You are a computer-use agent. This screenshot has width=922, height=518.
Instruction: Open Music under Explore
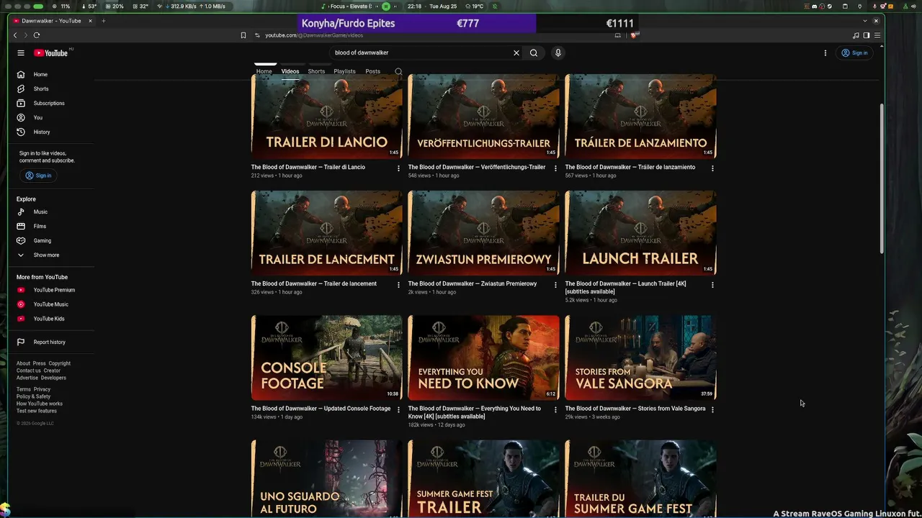point(40,212)
